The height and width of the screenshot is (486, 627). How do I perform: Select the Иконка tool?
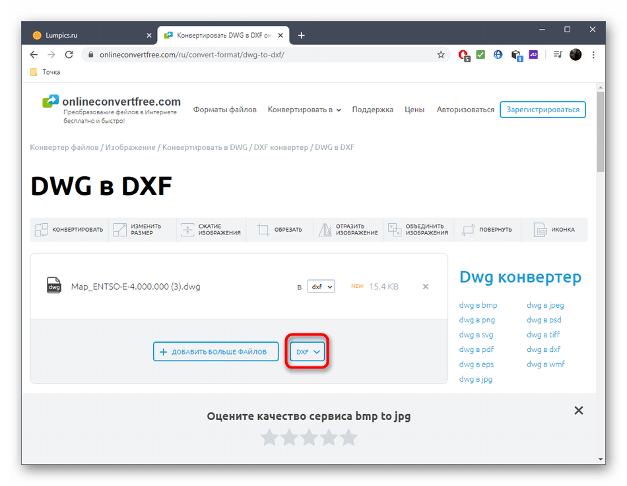click(x=554, y=230)
